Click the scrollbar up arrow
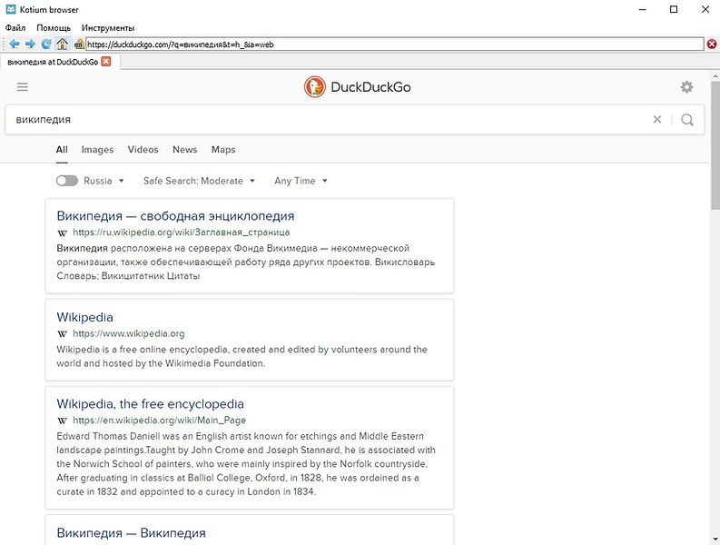 click(x=715, y=76)
